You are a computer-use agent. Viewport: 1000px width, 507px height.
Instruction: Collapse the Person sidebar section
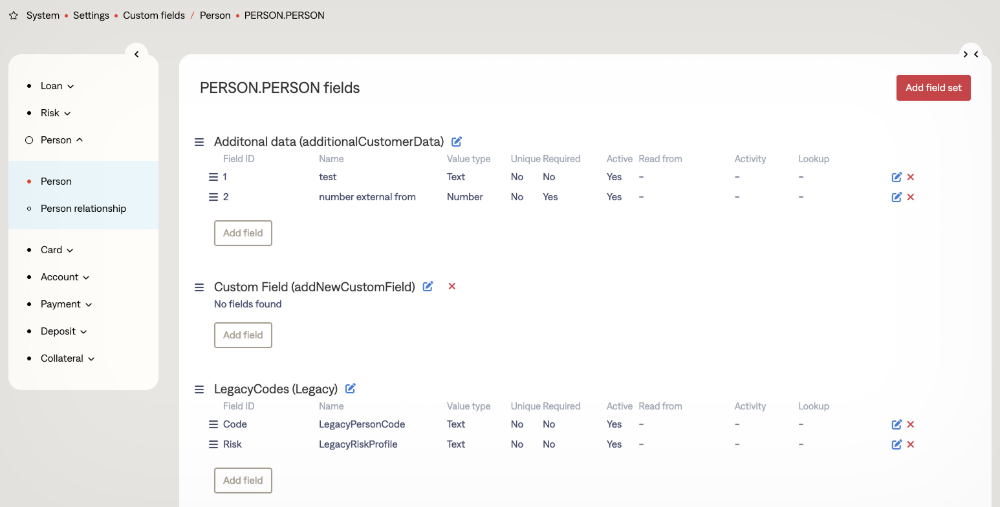(61, 140)
